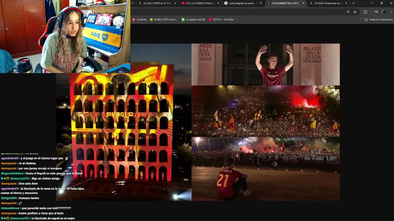394x221 pixels.
Task: Click chat message 'digo en clubes amigo'
Action: [x=46, y=178]
